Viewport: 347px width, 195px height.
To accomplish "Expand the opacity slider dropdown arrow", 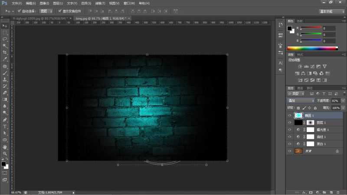I will (x=343, y=100).
